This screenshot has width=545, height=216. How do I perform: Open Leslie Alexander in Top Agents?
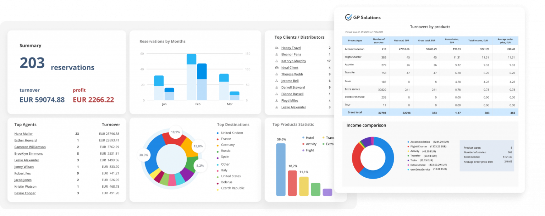pos(27,160)
